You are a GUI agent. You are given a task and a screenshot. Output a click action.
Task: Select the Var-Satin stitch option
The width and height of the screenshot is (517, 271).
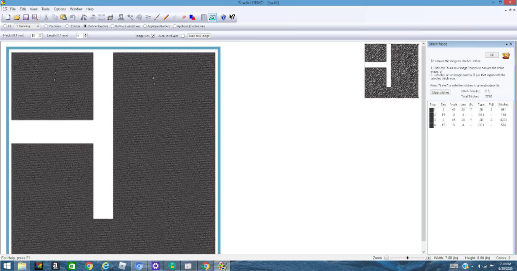[x=46, y=26]
